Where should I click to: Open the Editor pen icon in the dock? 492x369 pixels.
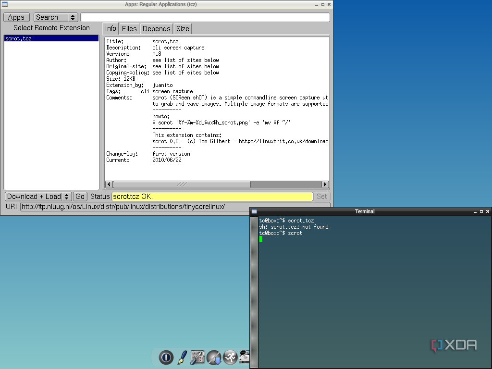pyautogui.click(x=182, y=357)
